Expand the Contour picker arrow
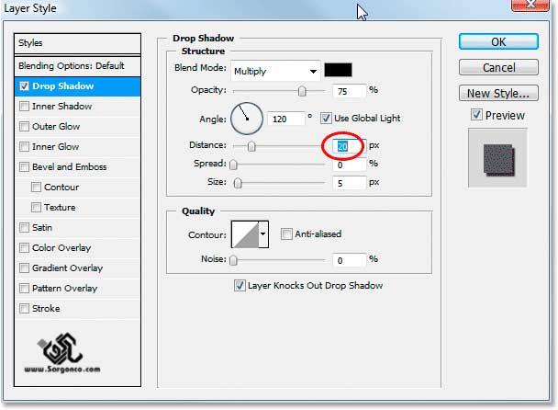The image size is (558, 410). (x=264, y=234)
